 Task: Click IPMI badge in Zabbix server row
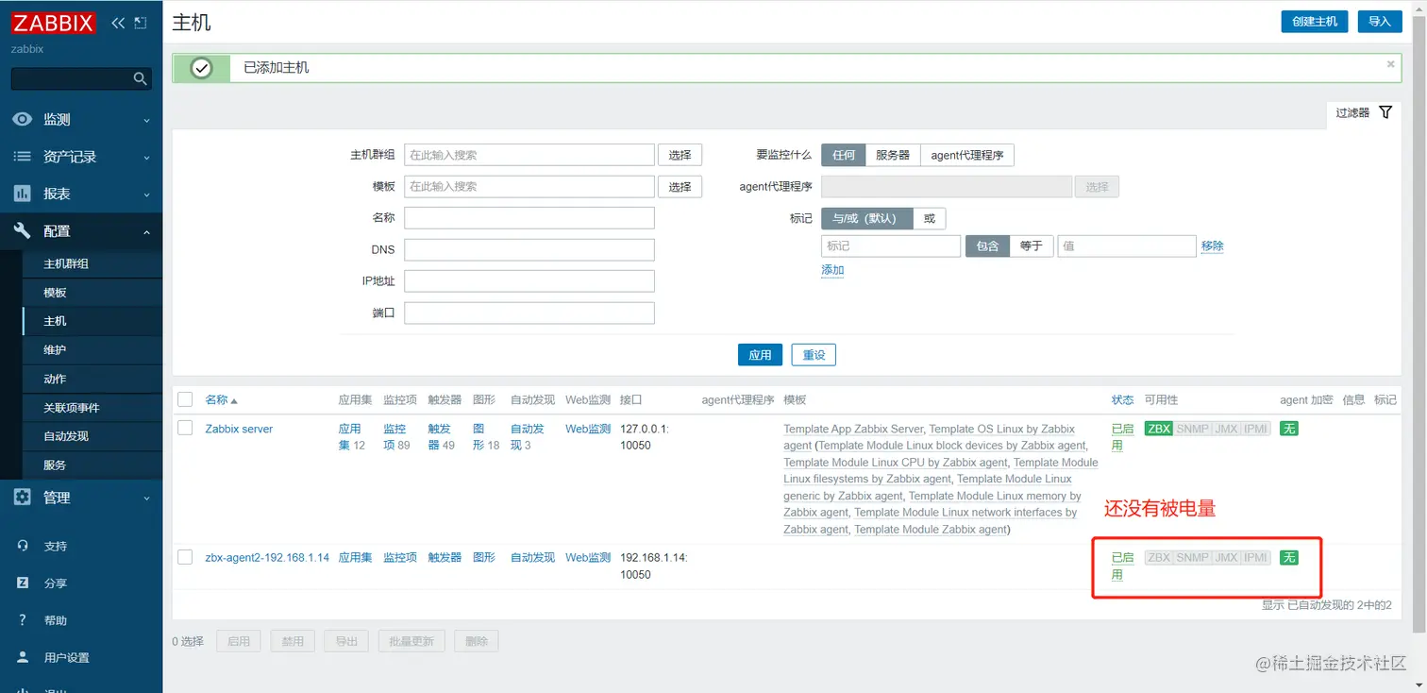tap(1255, 429)
